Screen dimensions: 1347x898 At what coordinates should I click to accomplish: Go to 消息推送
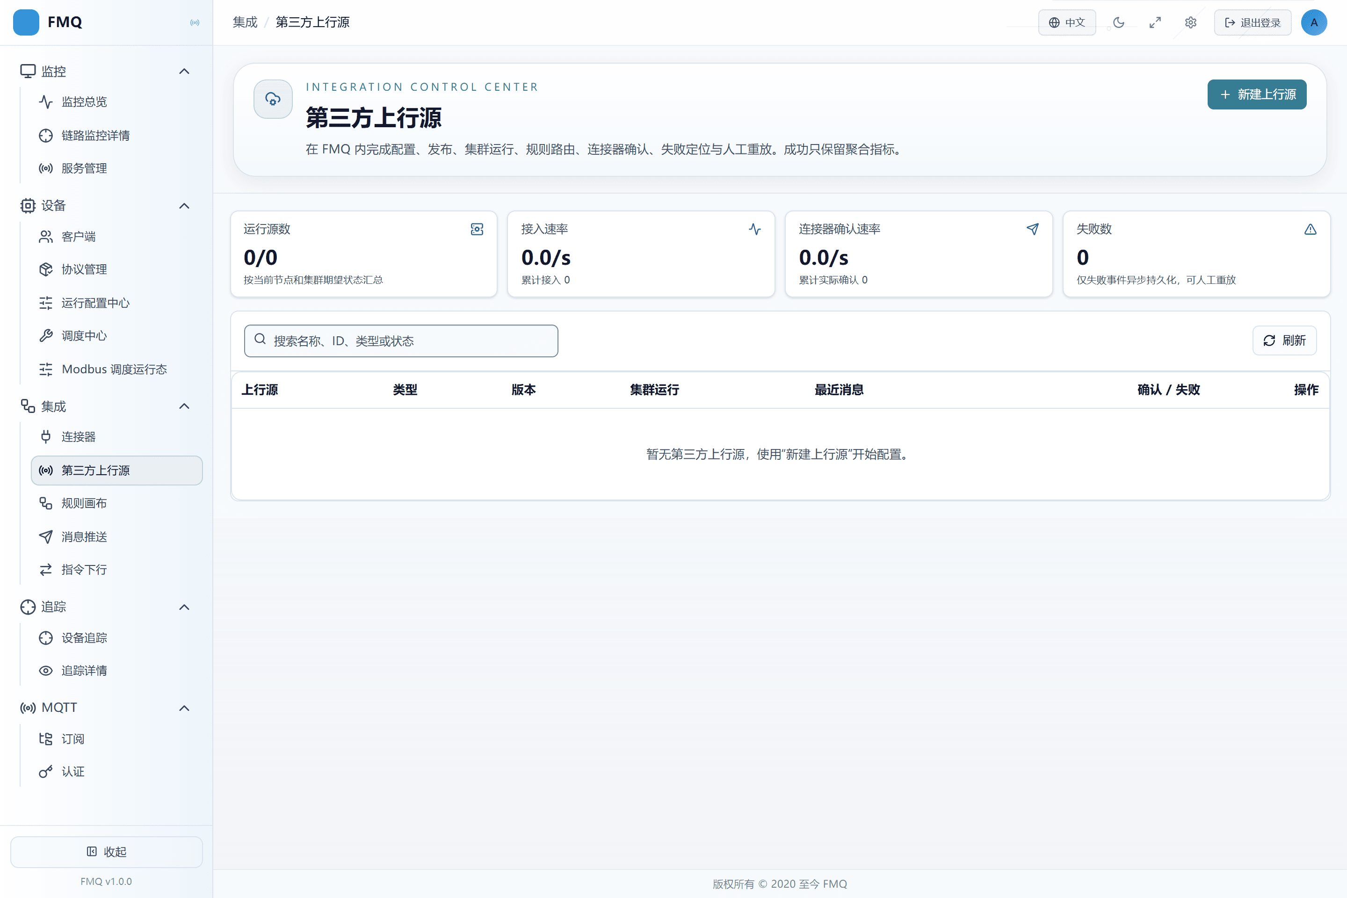coord(117,536)
